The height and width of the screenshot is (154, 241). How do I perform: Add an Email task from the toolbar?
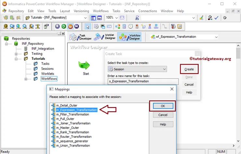coord(109,26)
